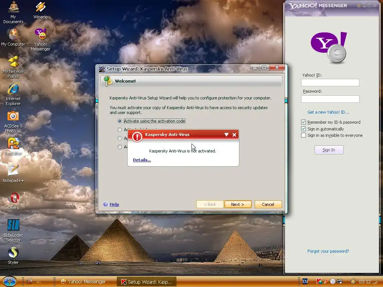Click the Kaspersky Setup Wizard title bar icon
Image resolution: width=383 pixels, height=287 pixels.
102,69
